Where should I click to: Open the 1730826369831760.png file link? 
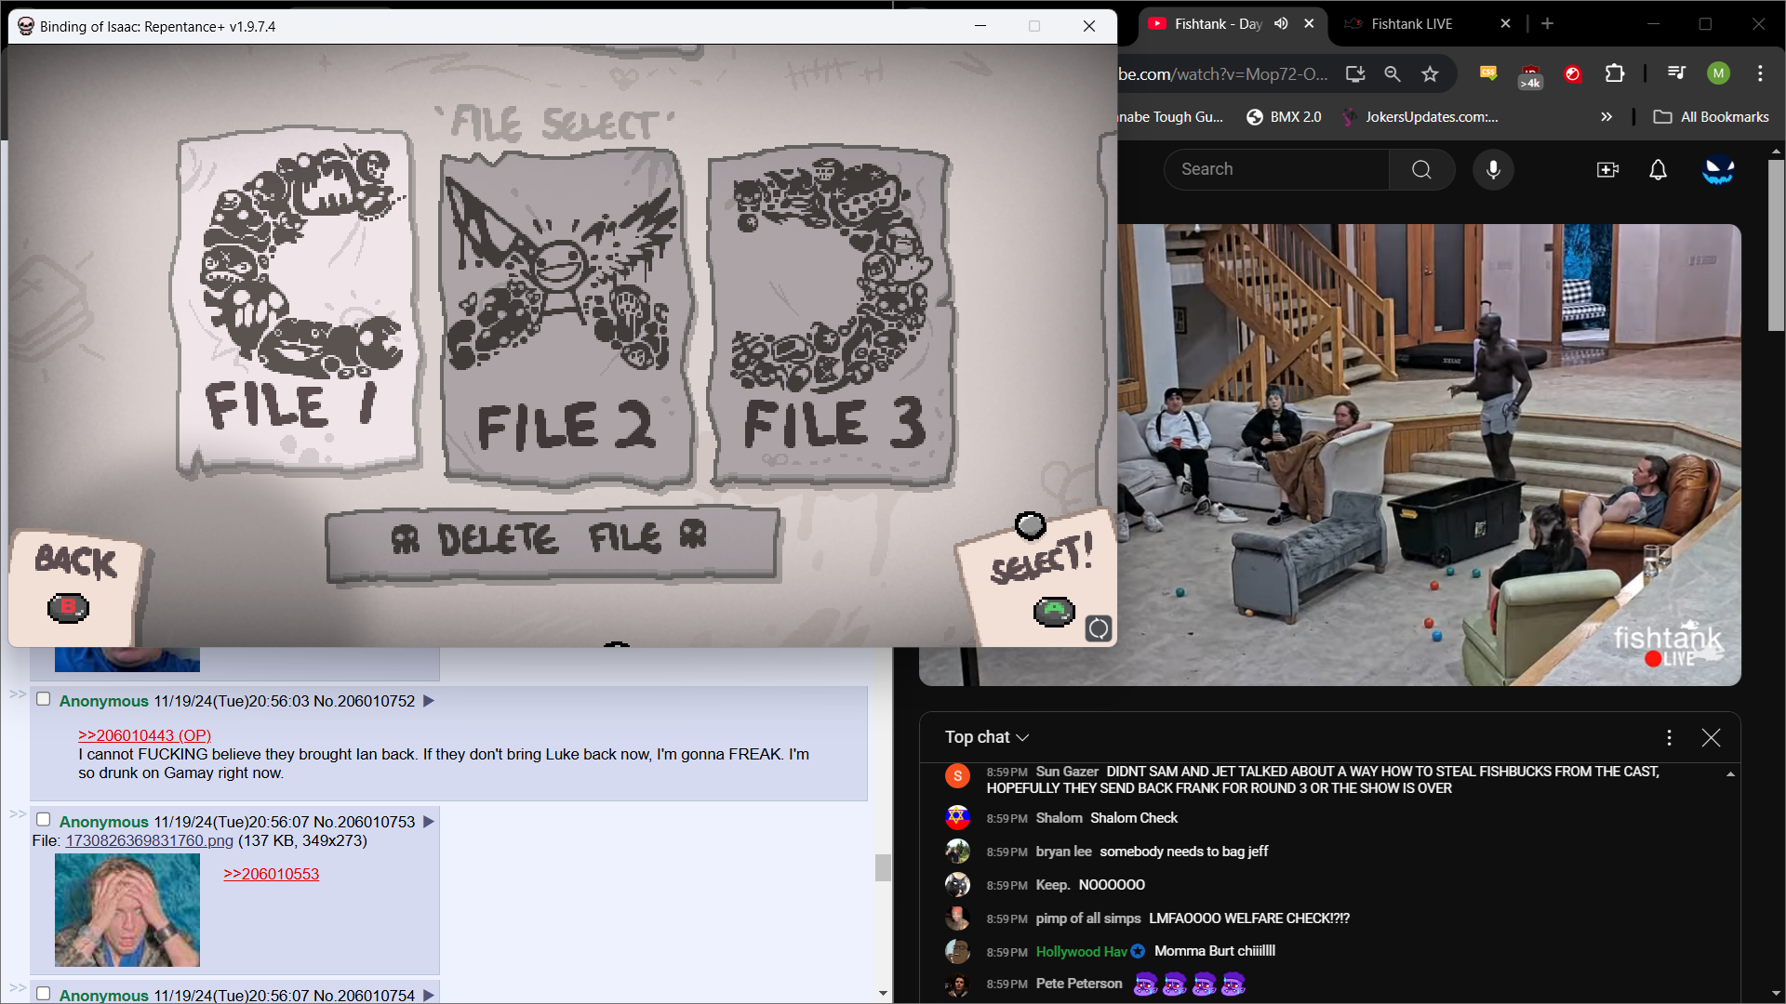tap(149, 840)
